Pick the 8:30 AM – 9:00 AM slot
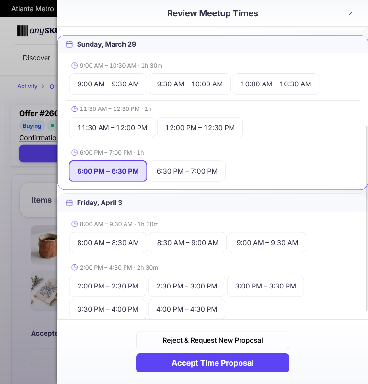The width and height of the screenshot is (368, 384). (187, 243)
